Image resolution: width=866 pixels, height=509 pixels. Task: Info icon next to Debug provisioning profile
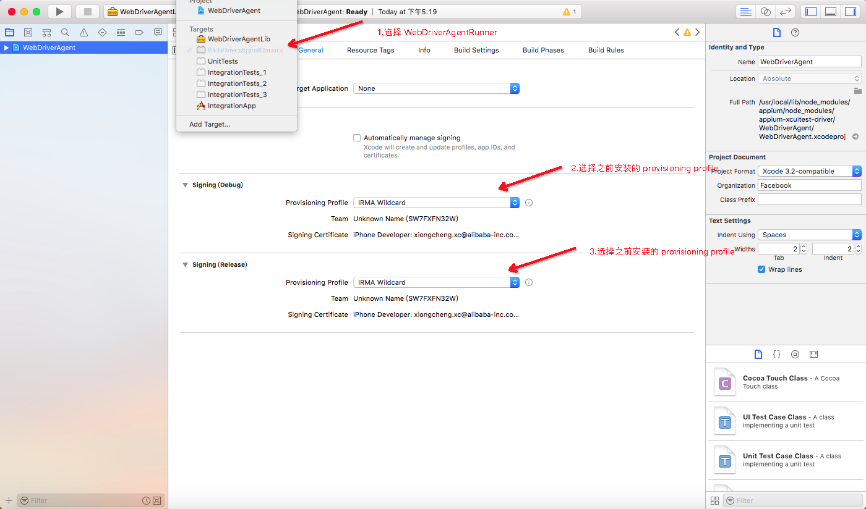[529, 203]
